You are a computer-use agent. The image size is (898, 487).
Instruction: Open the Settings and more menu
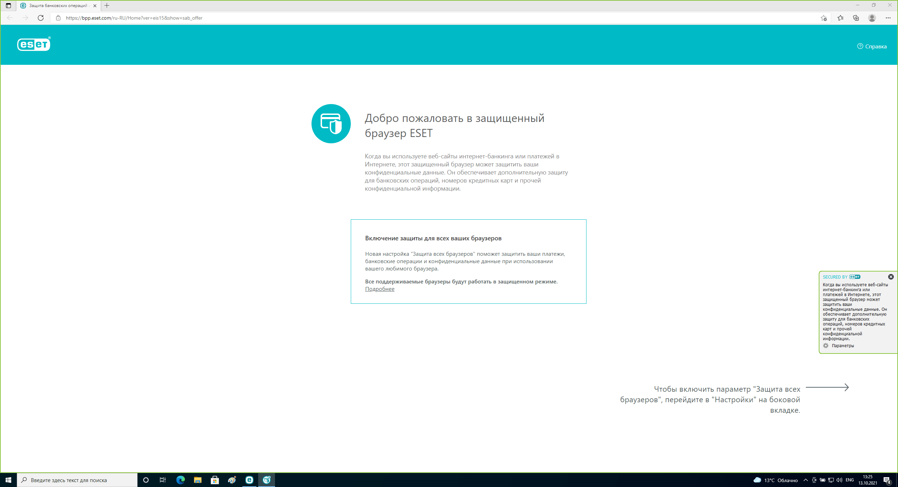tap(888, 18)
